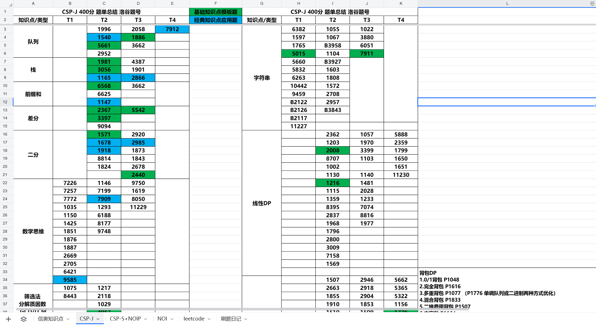Click blue legend cell 经典知识点应用题
The width and height of the screenshot is (596, 325).
click(216, 20)
